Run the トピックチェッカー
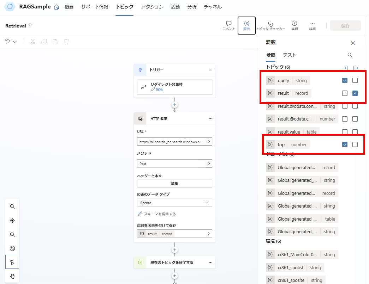Viewport: 369px width, 284px height. click(270, 25)
